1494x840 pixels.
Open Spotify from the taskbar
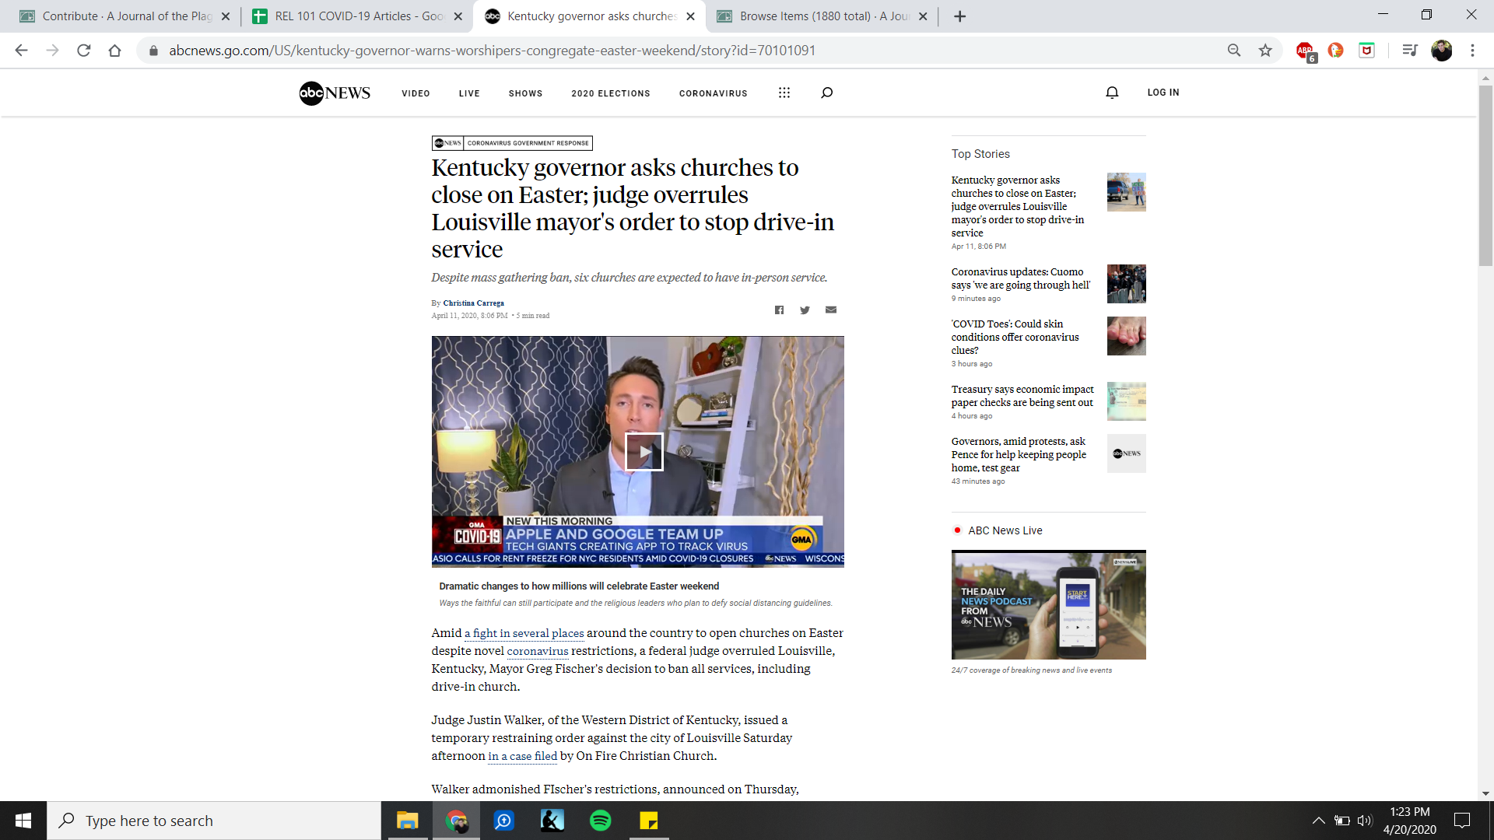[x=600, y=821]
